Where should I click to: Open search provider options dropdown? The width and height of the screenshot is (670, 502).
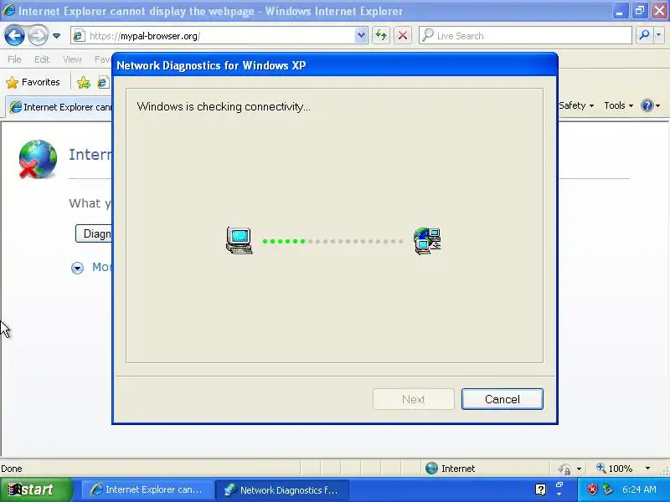tap(658, 35)
